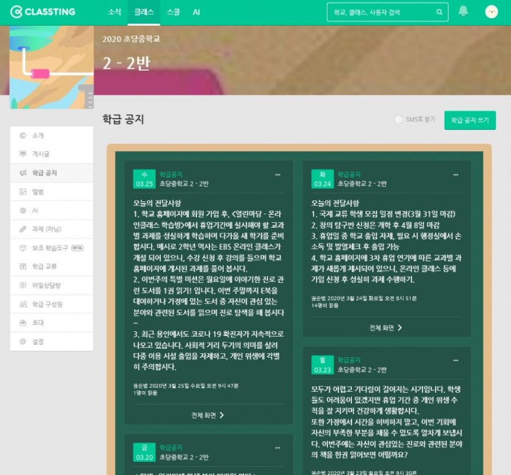Viewport: 511px width, 475px height.
Task: Open the user profile avatar
Action: coord(491,12)
